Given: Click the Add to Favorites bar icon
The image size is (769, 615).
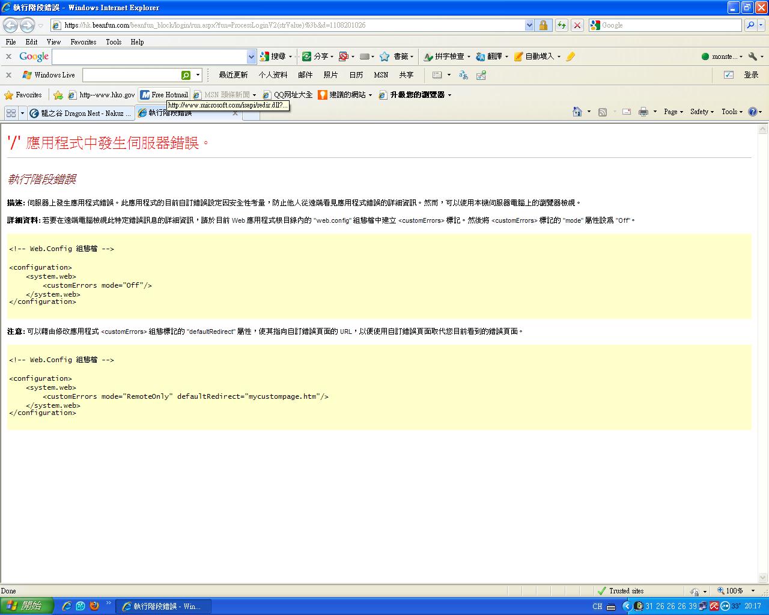Looking at the screenshot, I should click(58, 95).
